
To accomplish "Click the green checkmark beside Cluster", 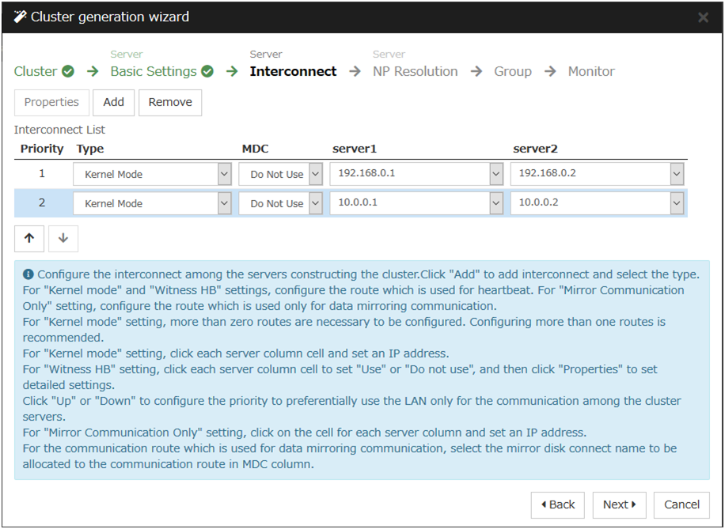I will click(x=68, y=72).
